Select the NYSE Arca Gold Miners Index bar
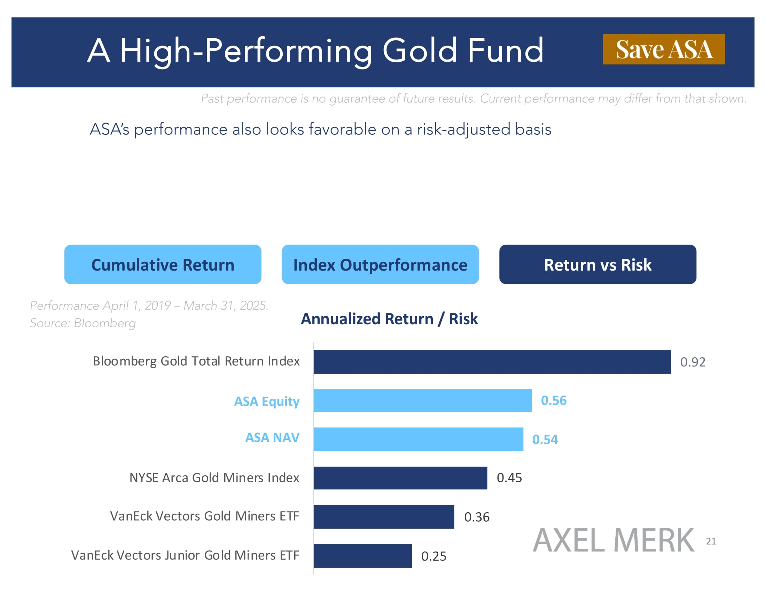 (400, 478)
